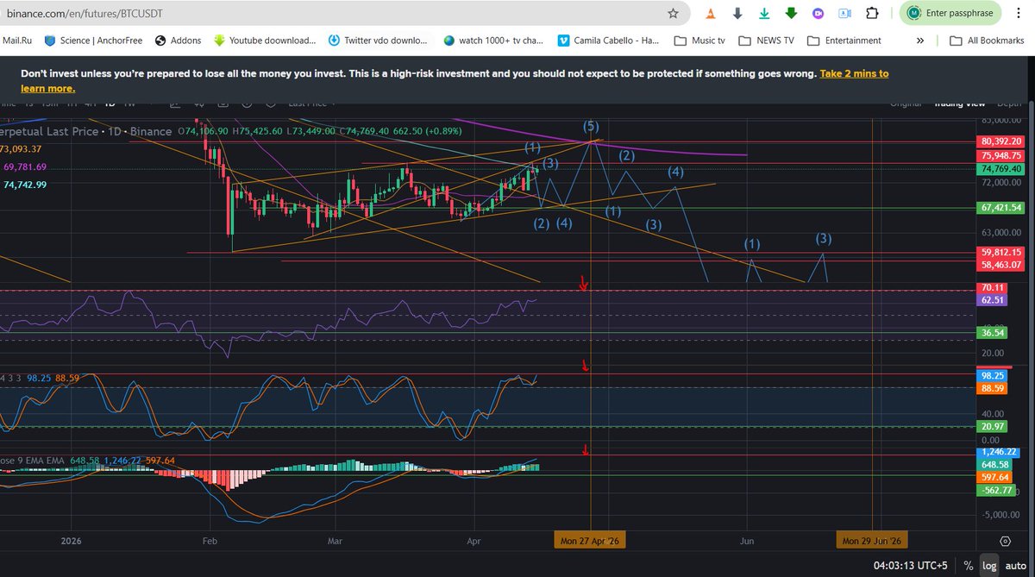Click the 04:03:13 UTC+5 timezone display
Viewport: 1035px width, 577px height.
(x=911, y=566)
